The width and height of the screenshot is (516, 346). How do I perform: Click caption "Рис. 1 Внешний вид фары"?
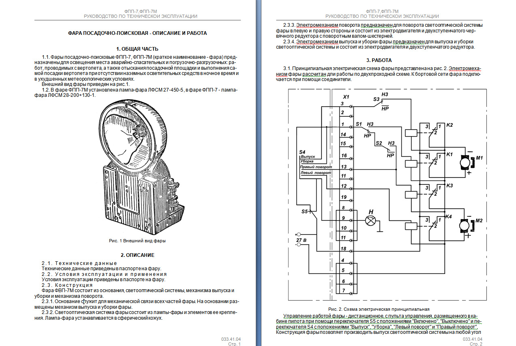(x=137, y=241)
